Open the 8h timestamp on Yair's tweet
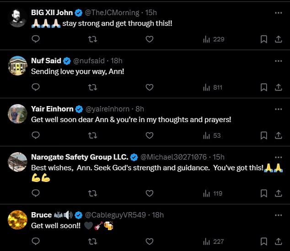 click(x=140, y=109)
